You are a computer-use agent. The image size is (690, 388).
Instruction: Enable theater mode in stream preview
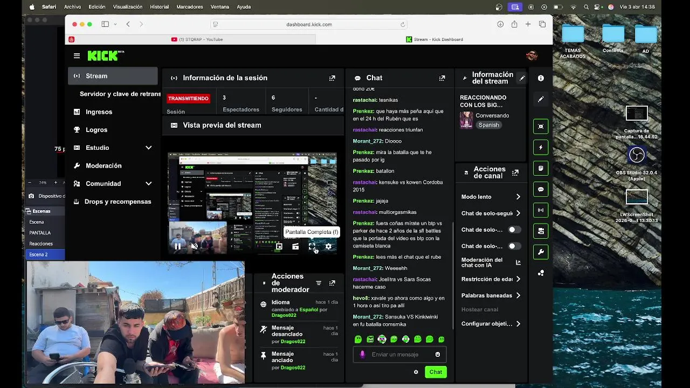(x=295, y=246)
